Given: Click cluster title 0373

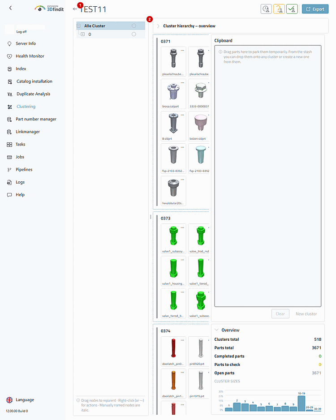Looking at the screenshot, I should click(165, 219).
